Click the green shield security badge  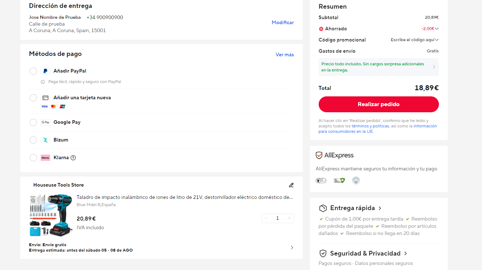tap(339, 180)
